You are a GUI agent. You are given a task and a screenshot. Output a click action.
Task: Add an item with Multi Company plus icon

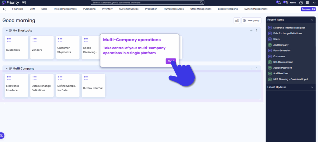251,69
